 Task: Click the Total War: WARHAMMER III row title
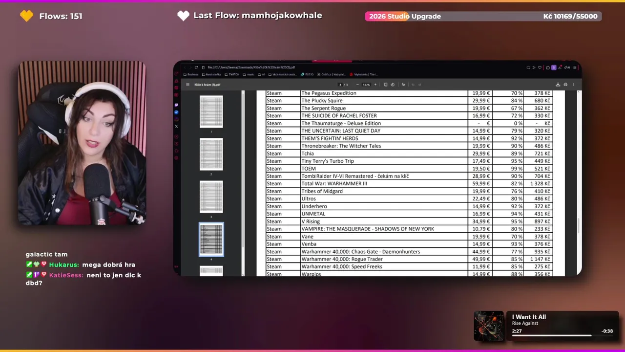(334, 184)
